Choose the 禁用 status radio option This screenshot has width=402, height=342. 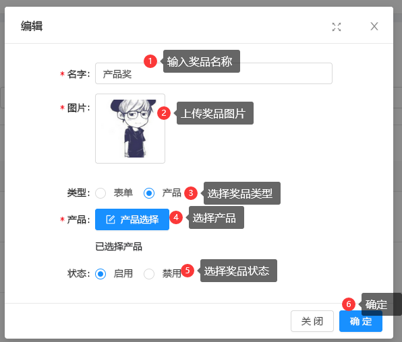click(x=149, y=274)
